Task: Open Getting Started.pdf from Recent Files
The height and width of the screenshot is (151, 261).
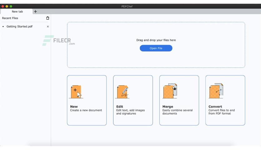Action: click(19, 27)
